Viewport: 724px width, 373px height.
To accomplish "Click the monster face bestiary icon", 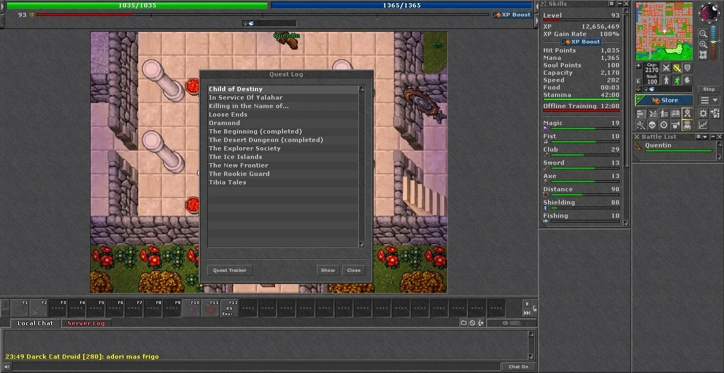I will (x=676, y=125).
